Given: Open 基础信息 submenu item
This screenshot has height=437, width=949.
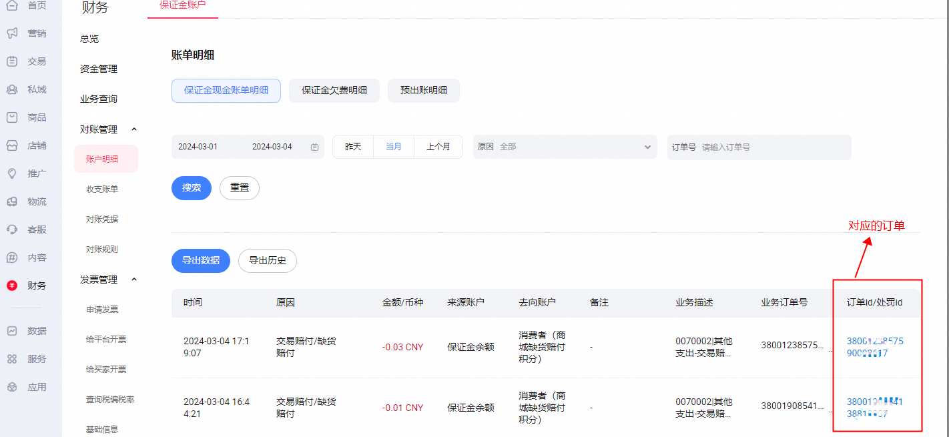Looking at the screenshot, I should click(102, 429).
